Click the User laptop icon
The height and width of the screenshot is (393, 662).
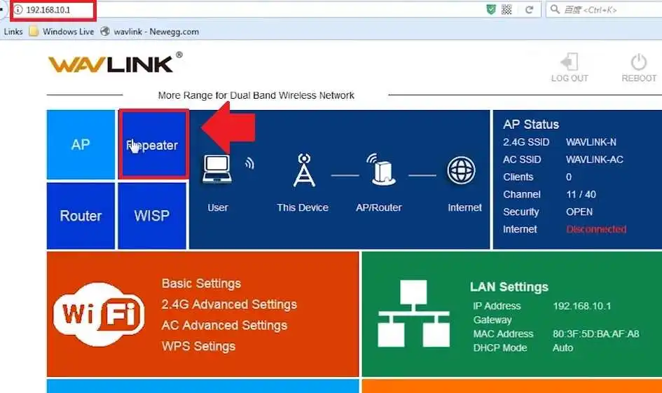[216, 170]
